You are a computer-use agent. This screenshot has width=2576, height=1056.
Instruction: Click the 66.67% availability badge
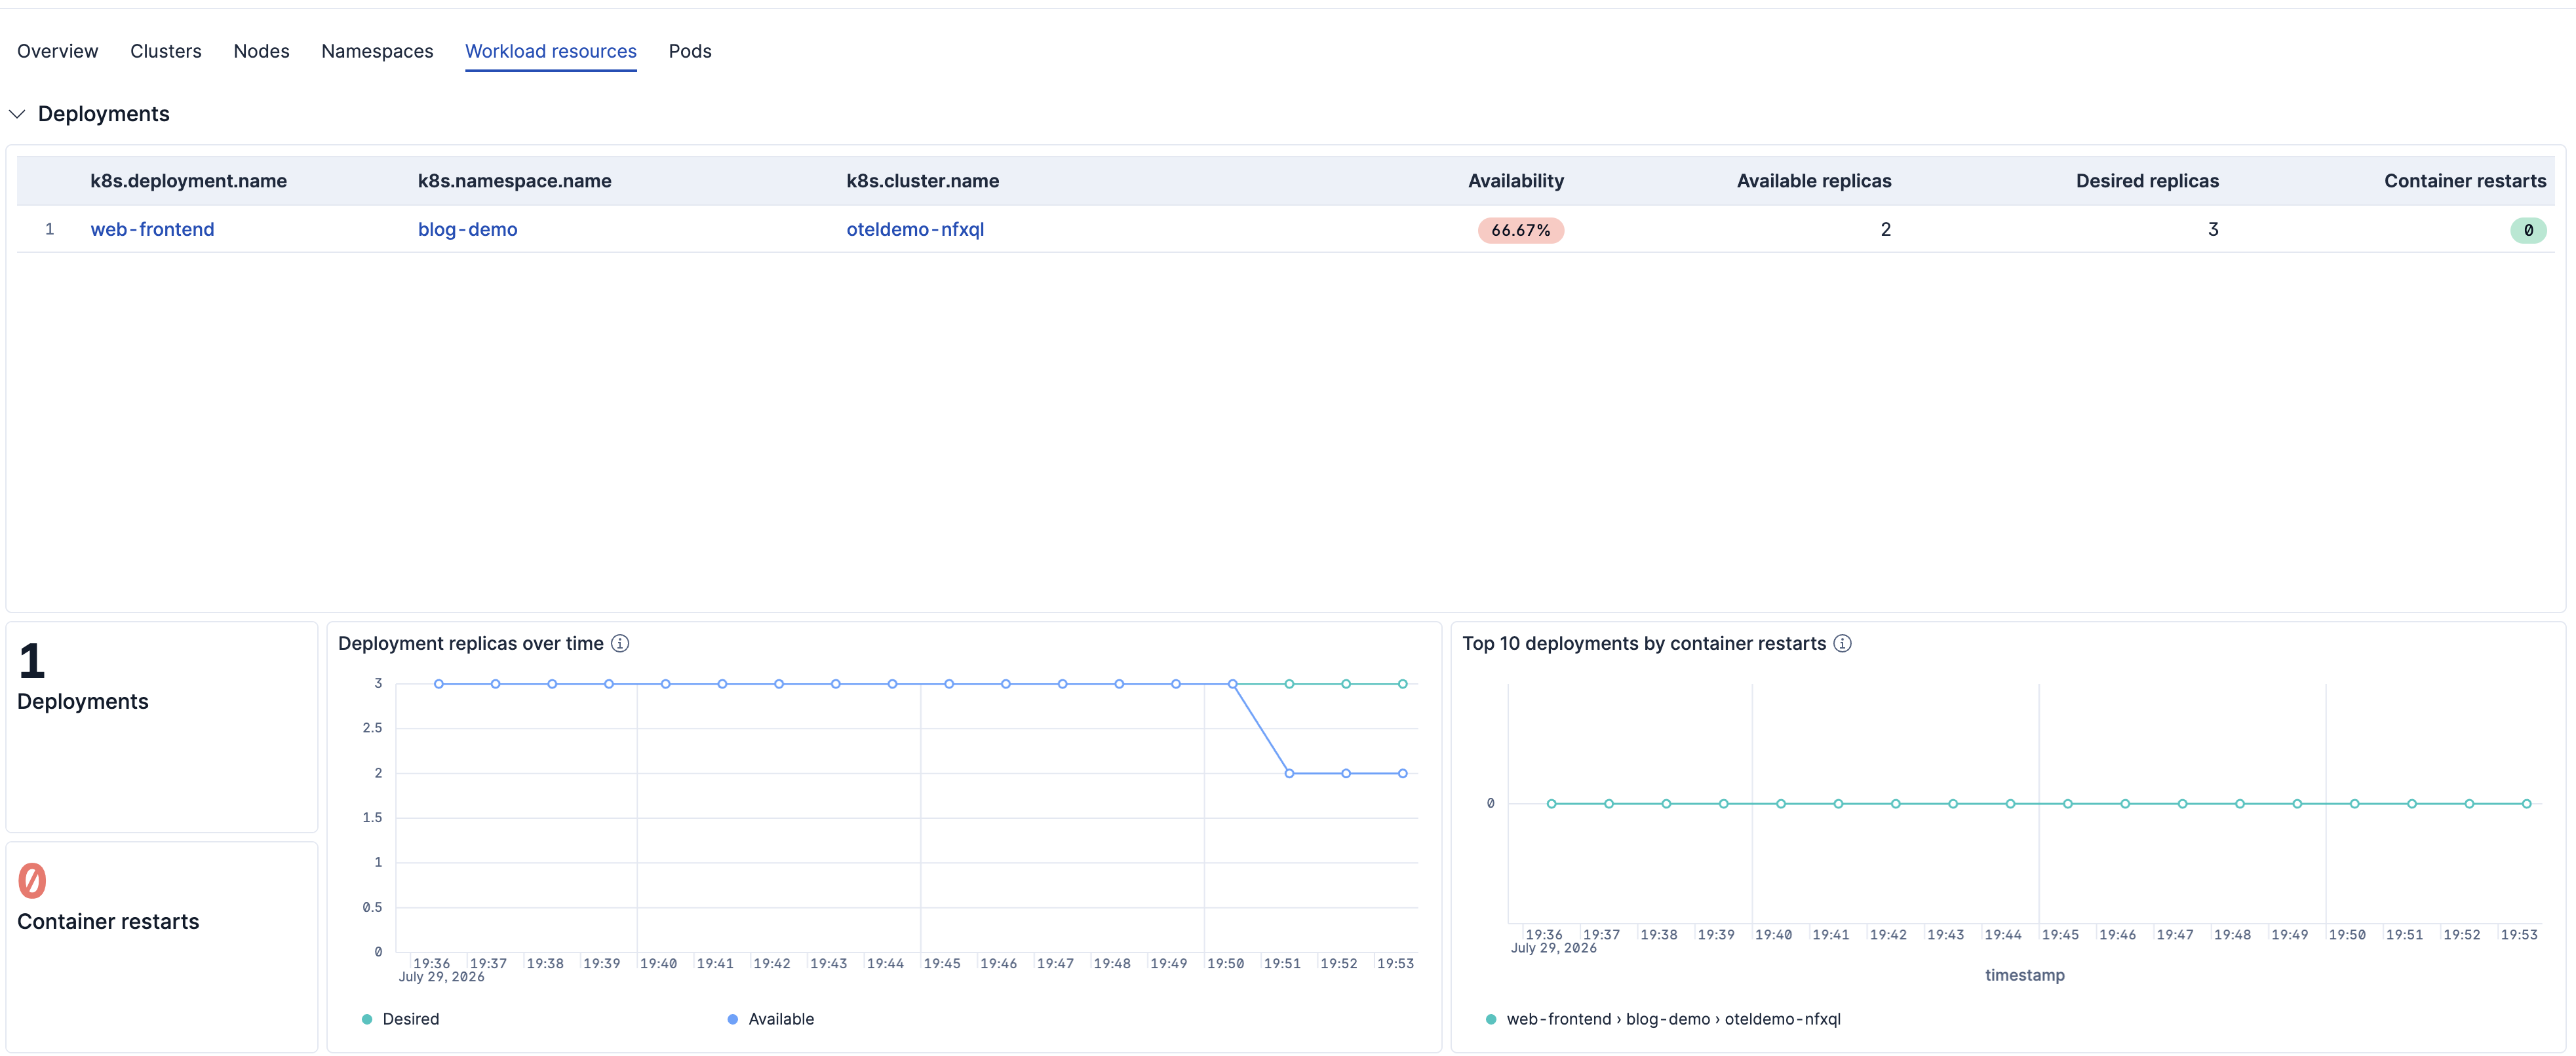click(x=1520, y=230)
